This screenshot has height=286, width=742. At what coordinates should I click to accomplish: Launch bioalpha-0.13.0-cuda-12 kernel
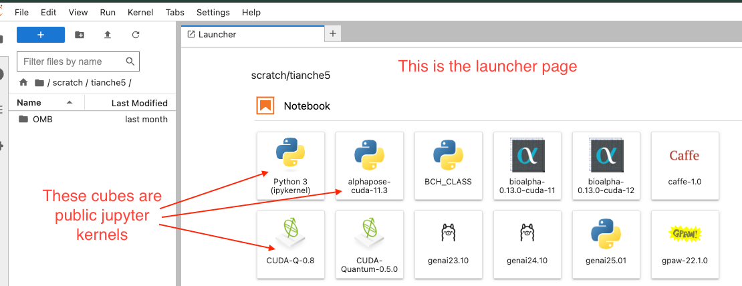[606, 166]
